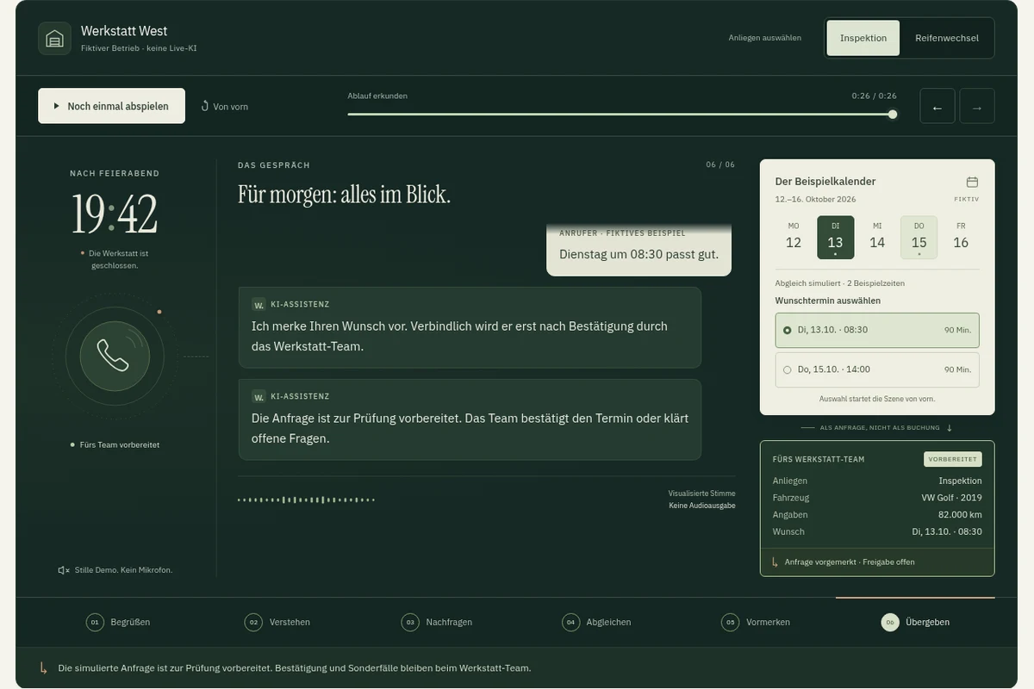Viewport: 1034px width, 689px height.
Task: Click the message Die Anfrage ist zur Prüfung vorbereitet
Action: tap(470, 419)
